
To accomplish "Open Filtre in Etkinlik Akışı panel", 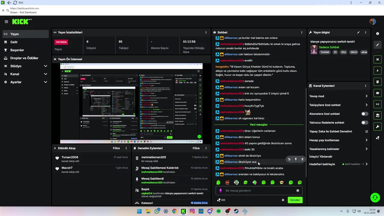I will click(116, 148).
